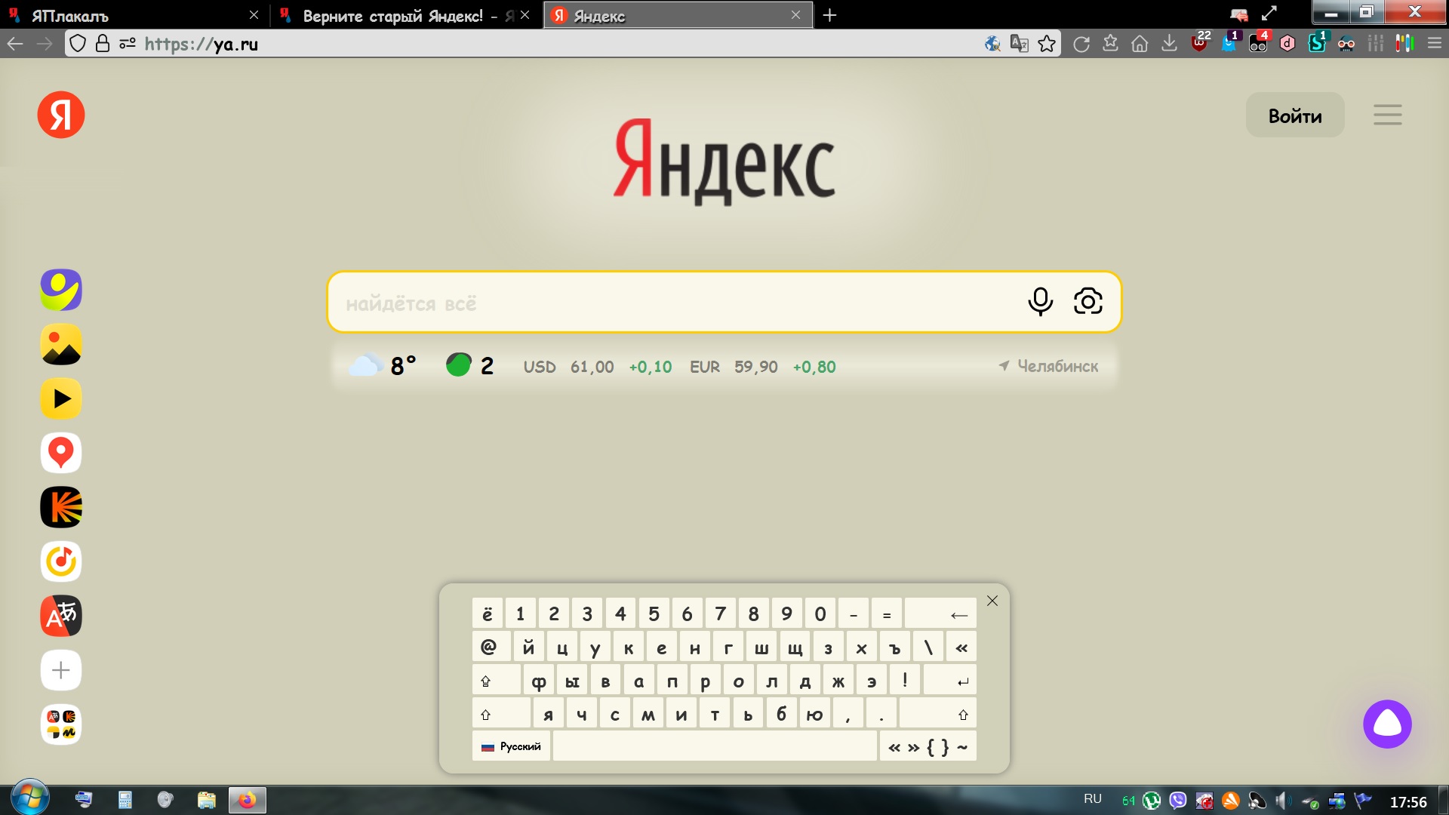Go back to the previous page
Viewport: 1449px width, 815px height.
(x=15, y=44)
